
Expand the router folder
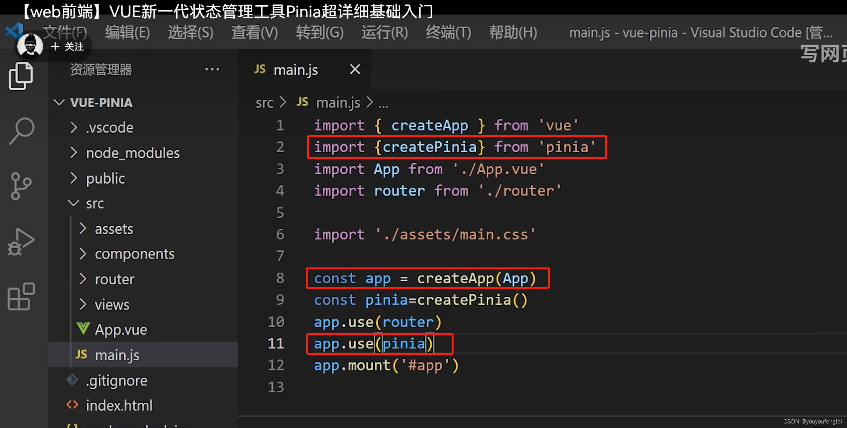pyautogui.click(x=143, y=279)
